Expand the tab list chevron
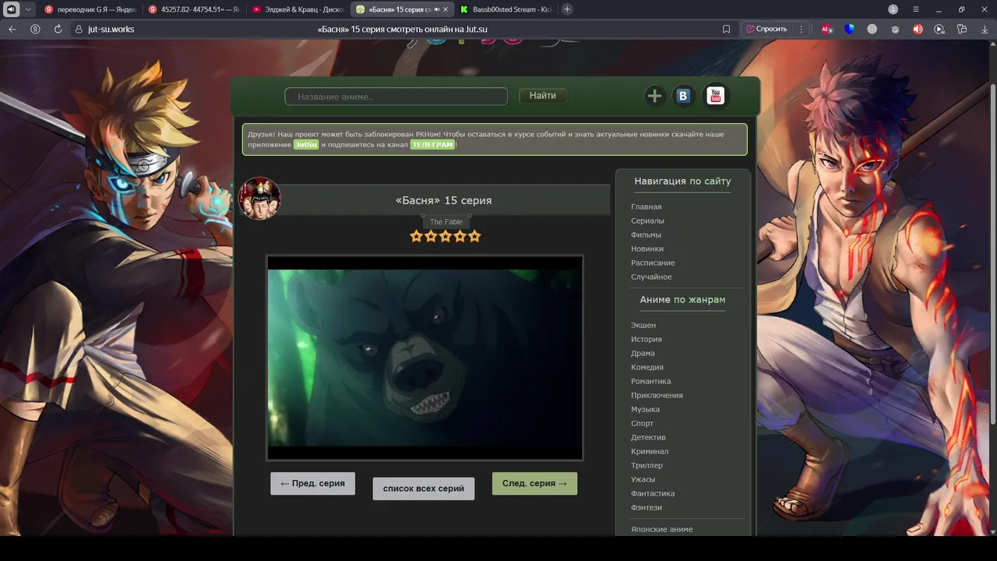 point(28,9)
